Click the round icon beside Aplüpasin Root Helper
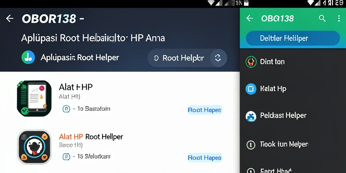Image resolution: width=346 pixels, height=173 pixels. [x=28, y=57]
